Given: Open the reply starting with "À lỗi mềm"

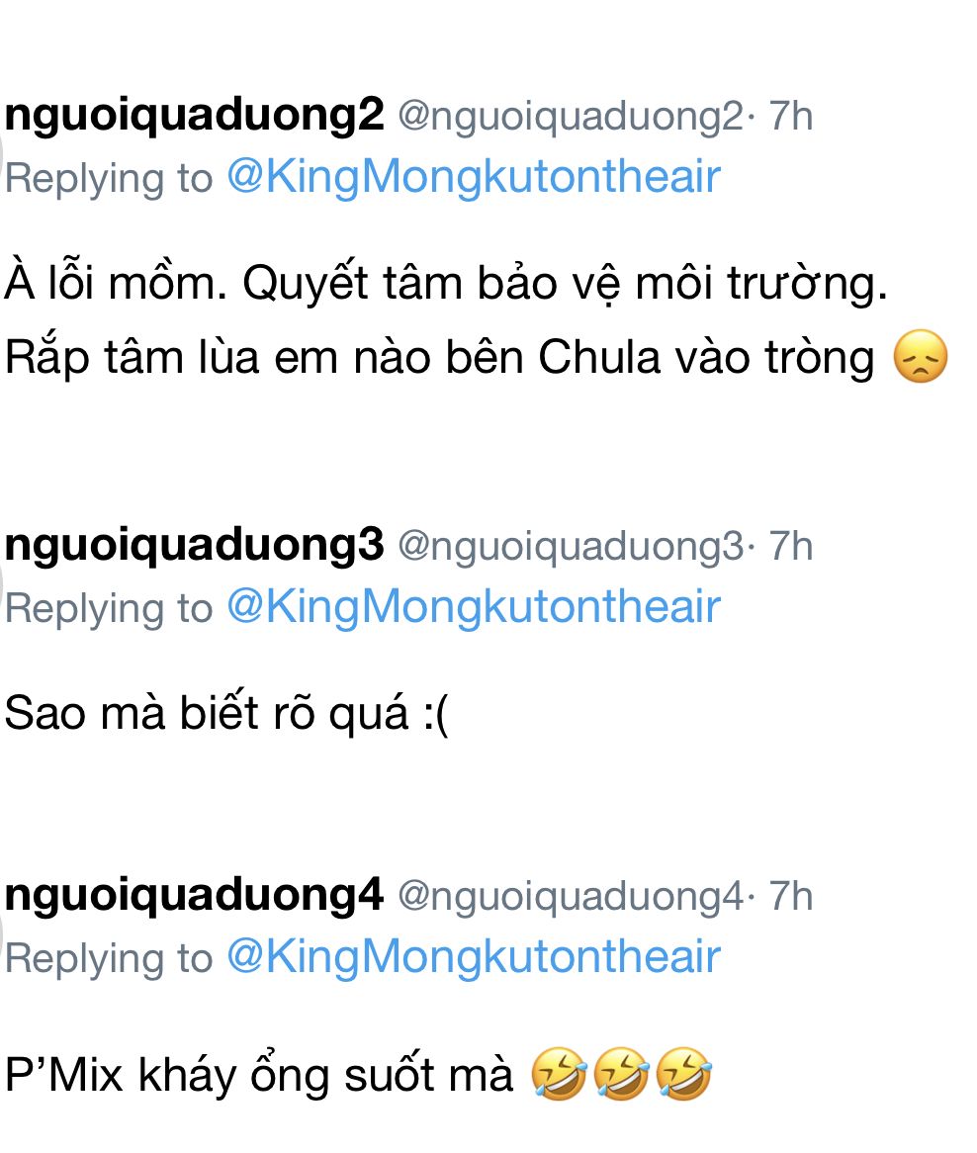Looking at the screenshot, I should (x=446, y=285).
